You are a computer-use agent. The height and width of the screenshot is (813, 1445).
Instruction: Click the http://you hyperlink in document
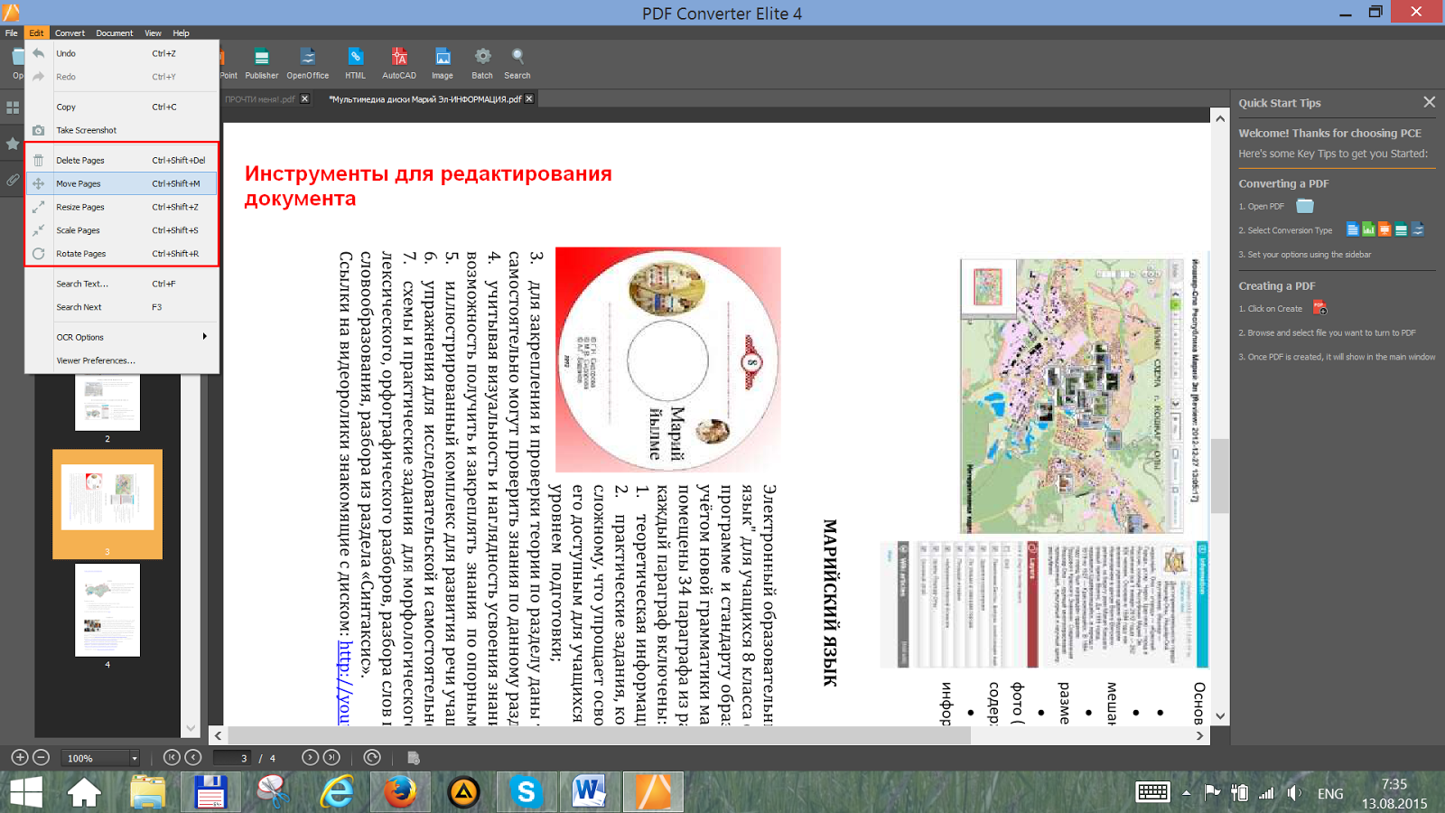click(x=344, y=682)
